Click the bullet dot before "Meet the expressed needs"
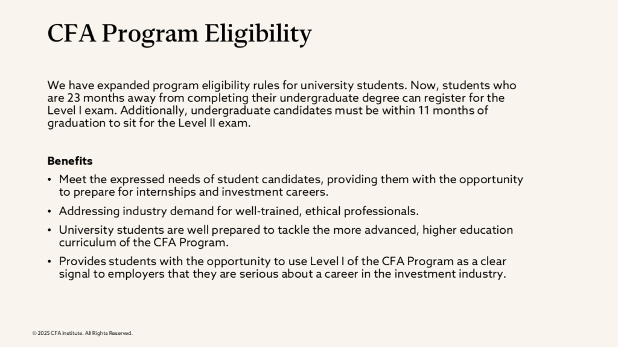 point(50,180)
